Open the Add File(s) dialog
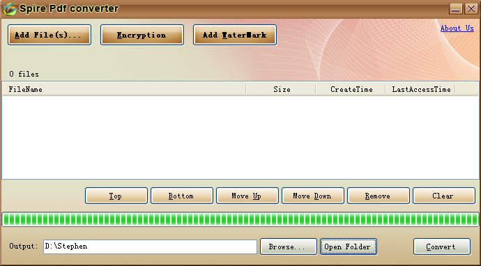Image resolution: width=481 pixels, height=266 pixels. point(49,35)
